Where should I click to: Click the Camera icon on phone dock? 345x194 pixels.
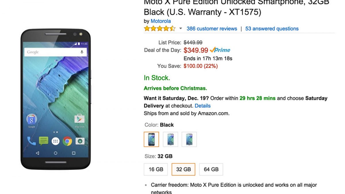pos(80,141)
